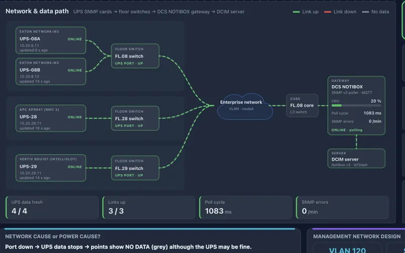405x253 pixels.
Task: Click 'updated 16 s ago' on UPS-28
Action: coord(35,129)
